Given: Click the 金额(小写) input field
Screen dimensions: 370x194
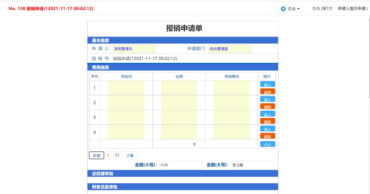Looking at the screenshot, I should [181, 165].
